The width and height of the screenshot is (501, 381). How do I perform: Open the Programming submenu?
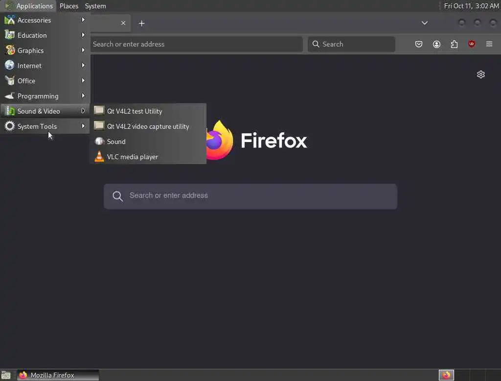[45, 96]
